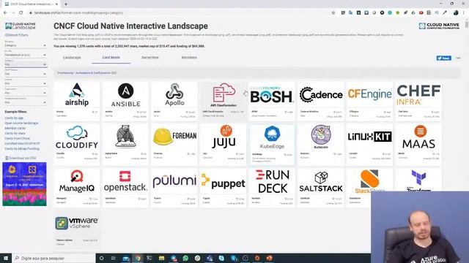Click the ManageIQ card

click(77, 188)
